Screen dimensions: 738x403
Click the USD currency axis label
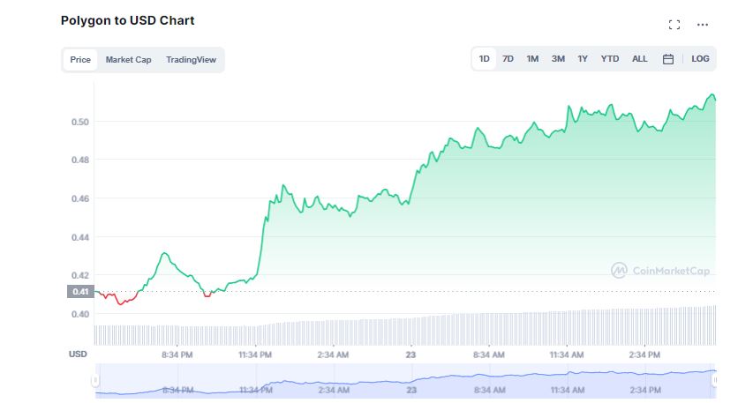point(78,354)
